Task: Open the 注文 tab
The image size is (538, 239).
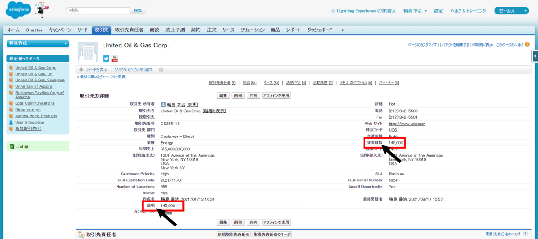Action: (212, 30)
